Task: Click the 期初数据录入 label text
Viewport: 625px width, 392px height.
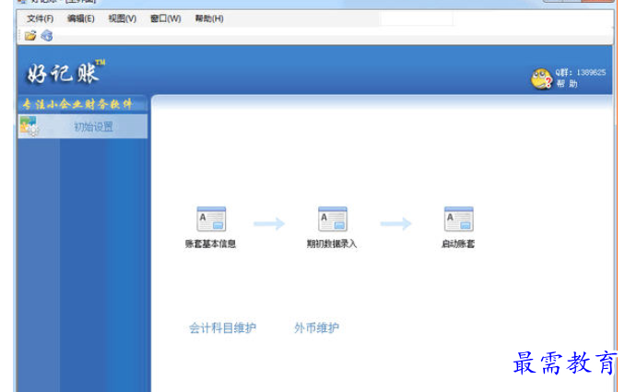Action: pyautogui.click(x=332, y=244)
